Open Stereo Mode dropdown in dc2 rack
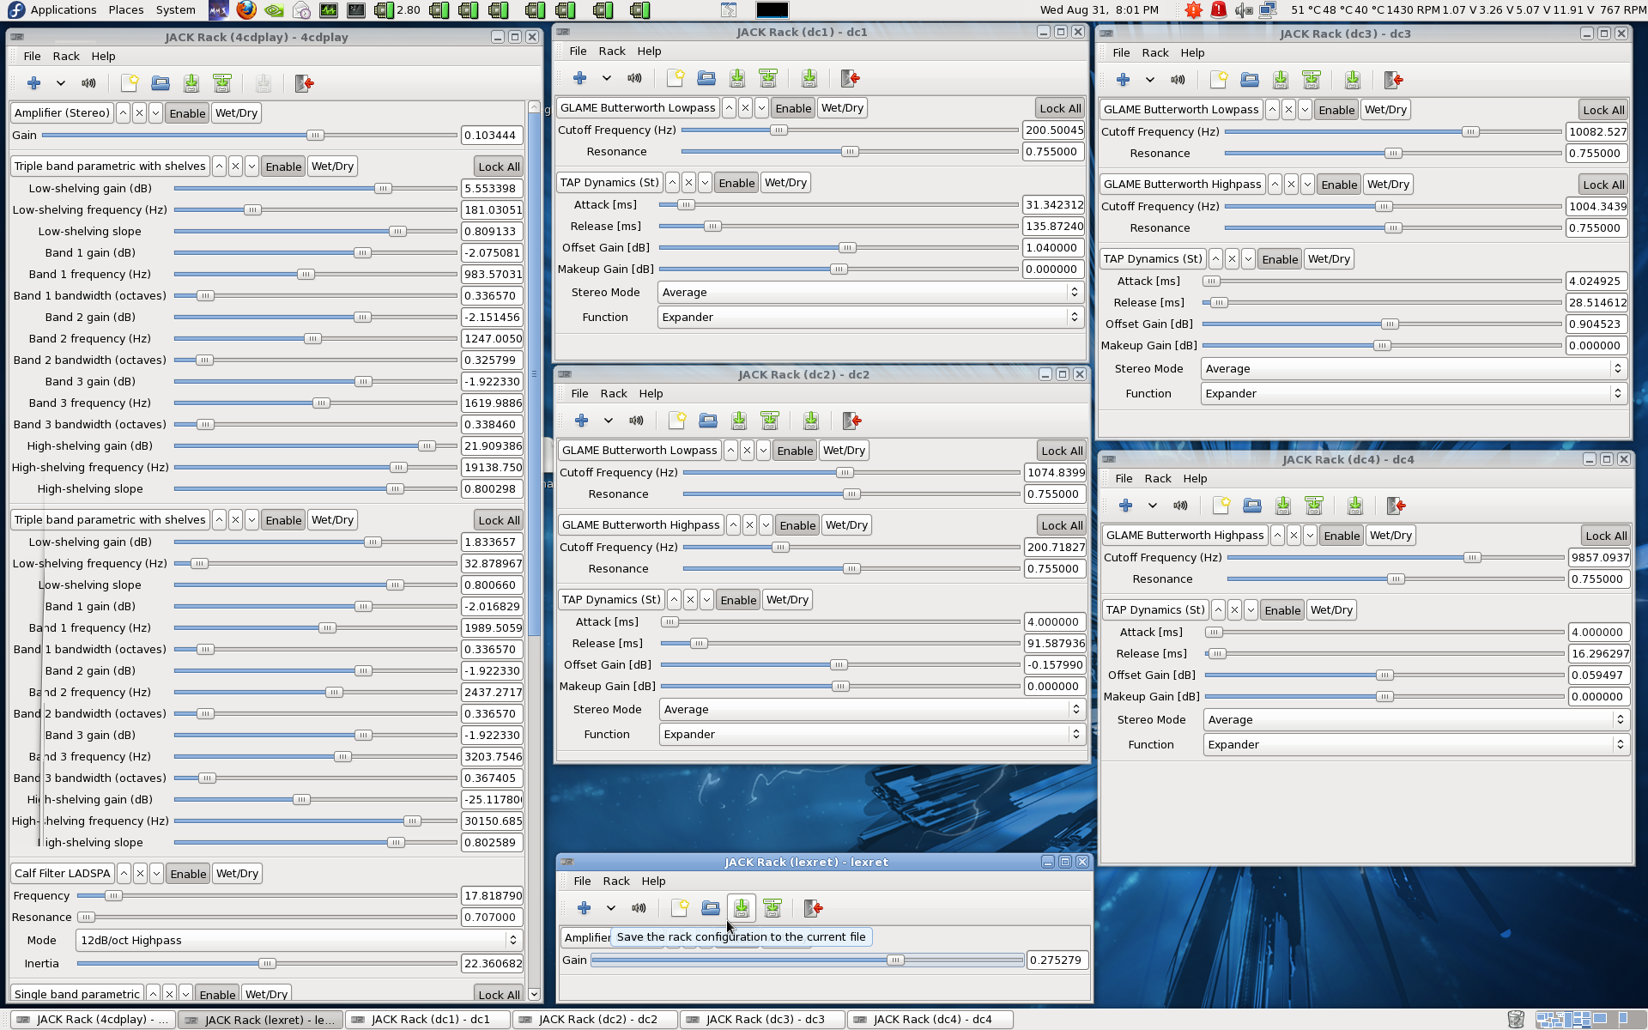Viewport: 1648px width, 1030px height. [870, 709]
